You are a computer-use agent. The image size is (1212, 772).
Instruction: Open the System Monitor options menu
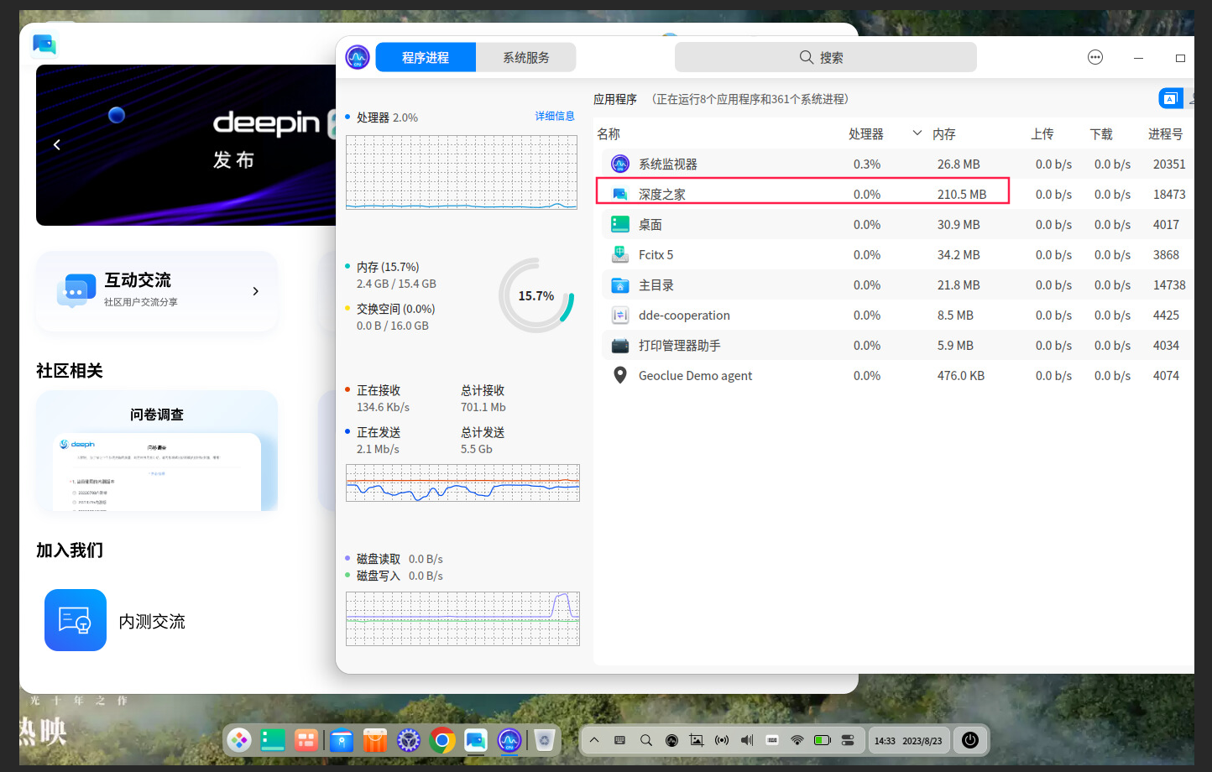[x=1094, y=57]
